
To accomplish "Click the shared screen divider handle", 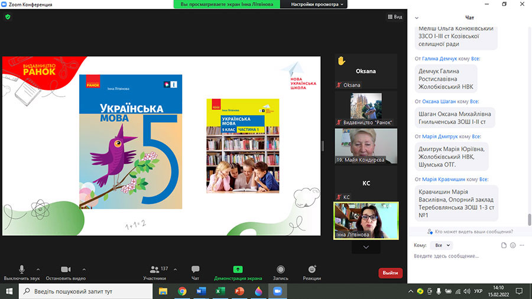I will [x=323, y=146].
